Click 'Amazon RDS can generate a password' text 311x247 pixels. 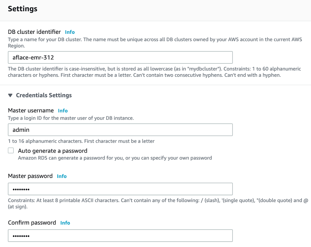click(115, 158)
